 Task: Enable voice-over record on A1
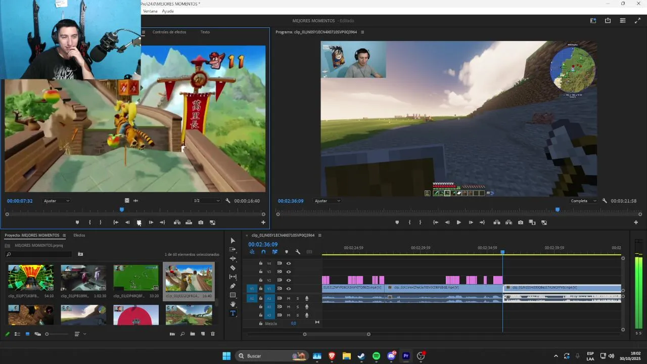click(306, 298)
